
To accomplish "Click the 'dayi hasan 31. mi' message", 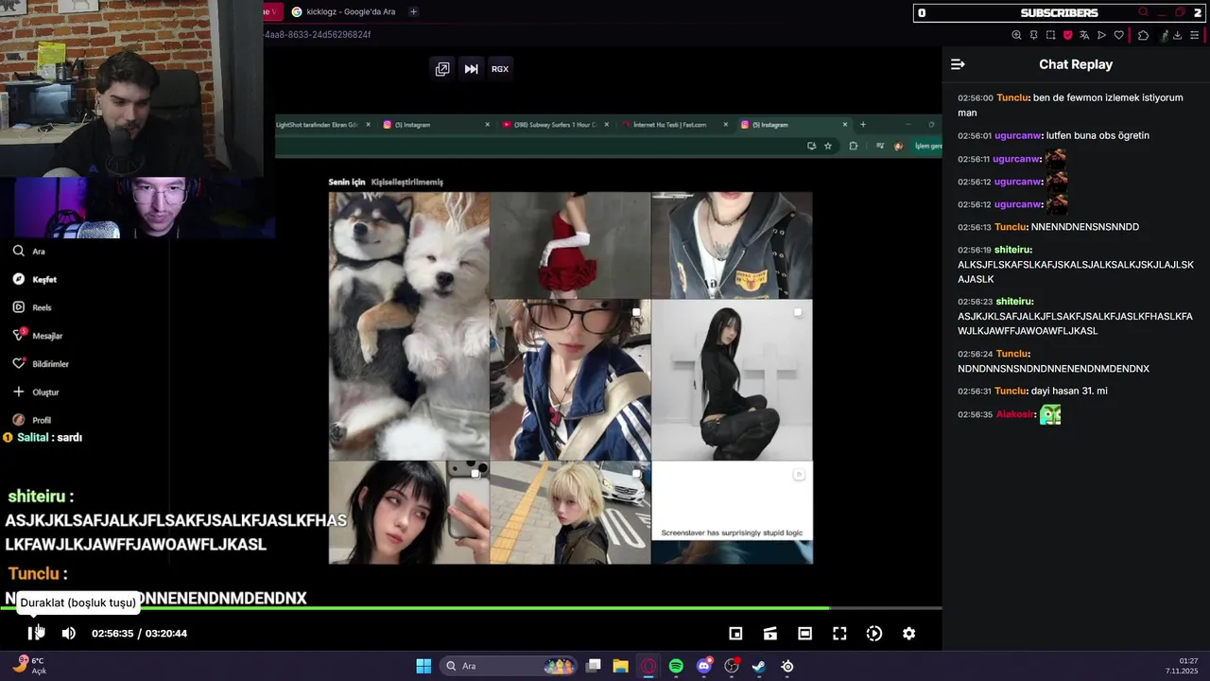I will point(1070,391).
